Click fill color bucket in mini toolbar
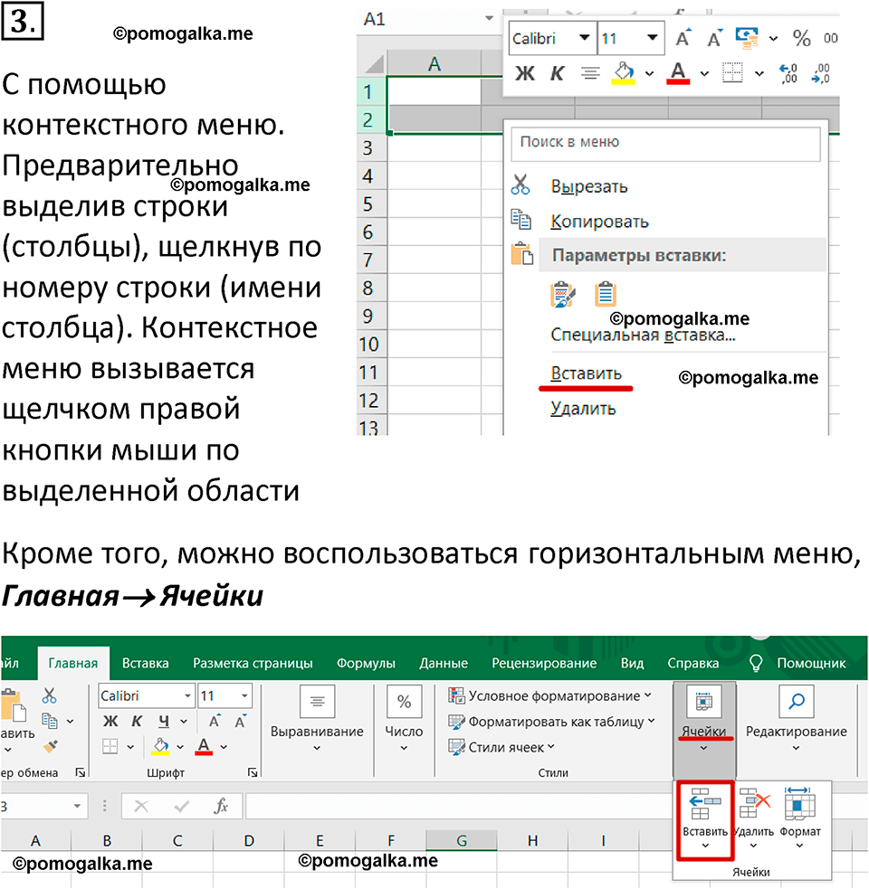This screenshot has height=889, width=869. [623, 72]
